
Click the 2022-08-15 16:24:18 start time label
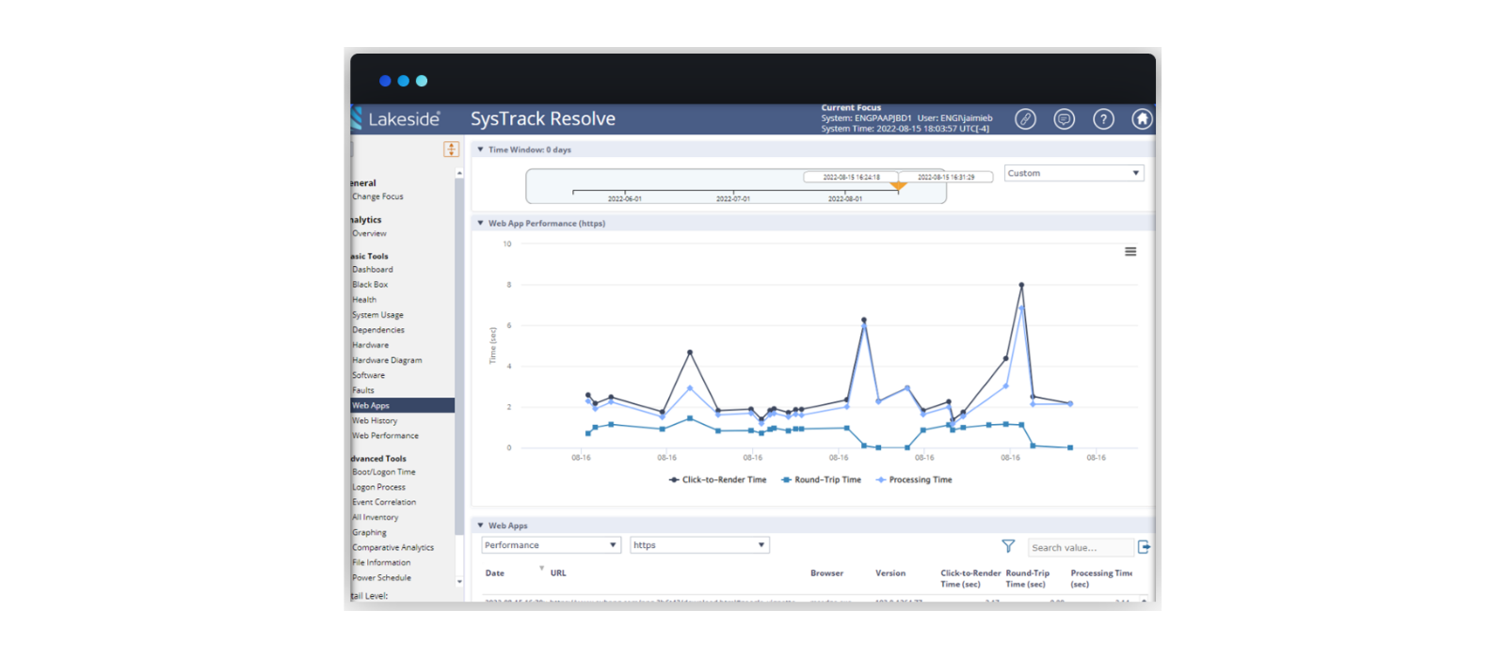click(x=851, y=177)
